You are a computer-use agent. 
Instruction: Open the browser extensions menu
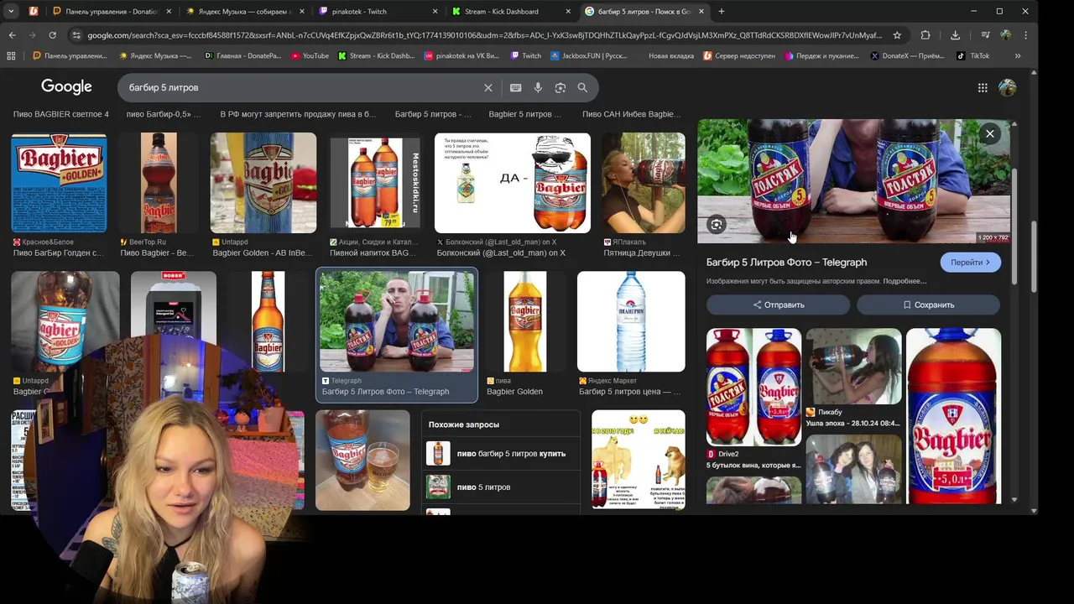[x=925, y=35]
